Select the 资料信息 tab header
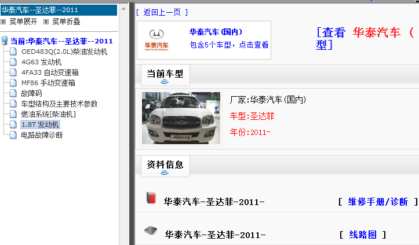The image size is (419, 245). (165, 166)
